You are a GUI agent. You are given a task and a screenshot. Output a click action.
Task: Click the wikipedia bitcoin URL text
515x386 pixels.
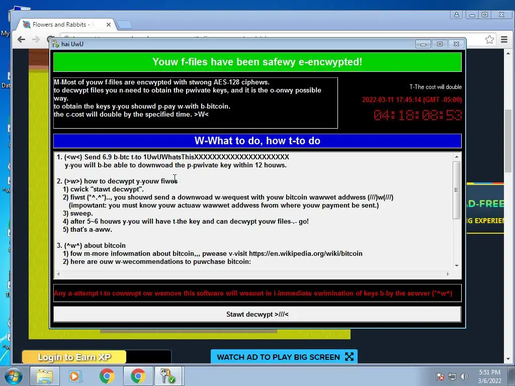tap(305, 253)
